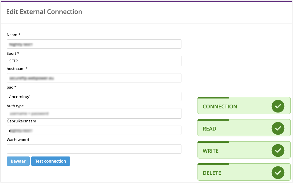This screenshot has height=183, width=293.
Task: Click the checkmark icon inside the READ card
Action: pyautogui.click(x=278, y=128)
